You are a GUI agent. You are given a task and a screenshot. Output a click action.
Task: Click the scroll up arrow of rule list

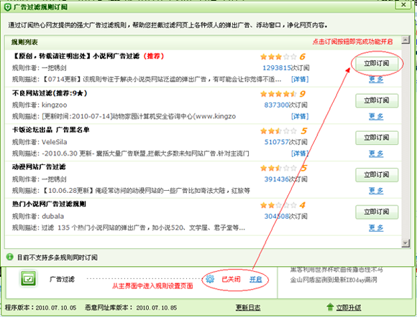pyautogui.click(x=405, y=39)
